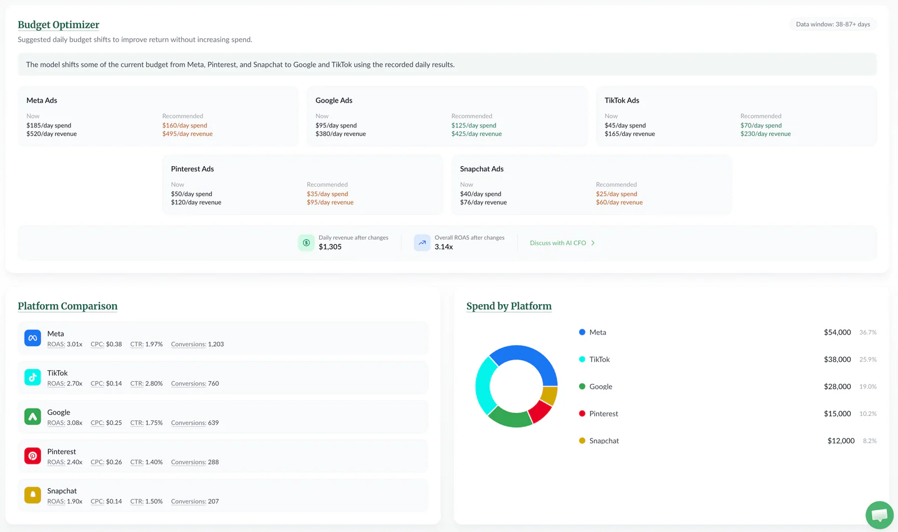Click Meta recommended $160/day spend

click(185, 126)
